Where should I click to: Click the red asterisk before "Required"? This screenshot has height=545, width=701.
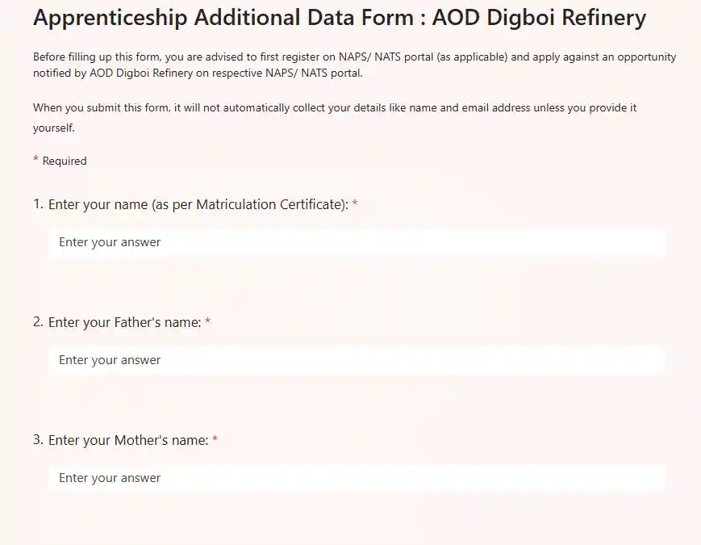point(35,160)
